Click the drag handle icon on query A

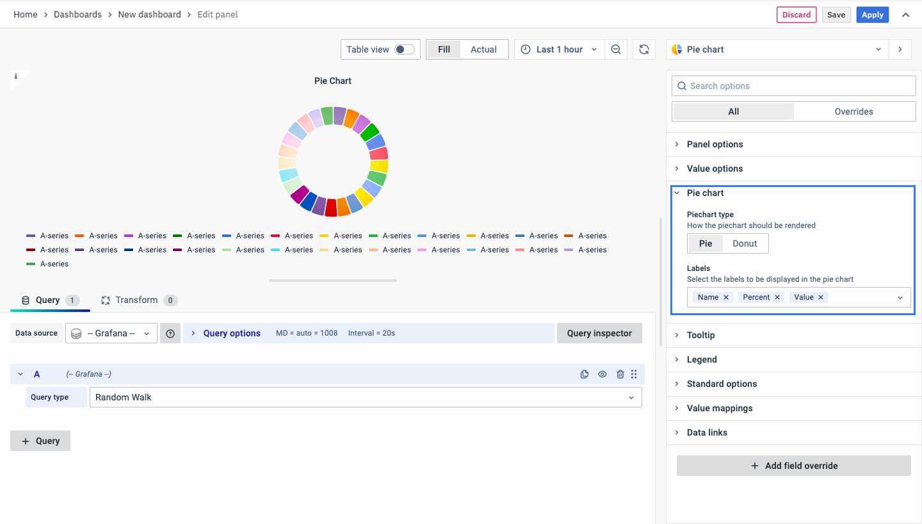634,374
